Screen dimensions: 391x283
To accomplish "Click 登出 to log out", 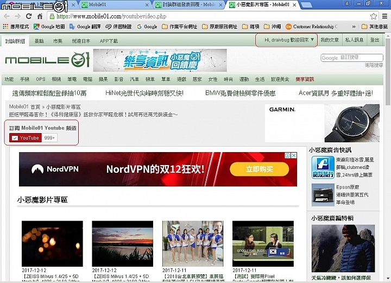I will [x=374, y=40].
